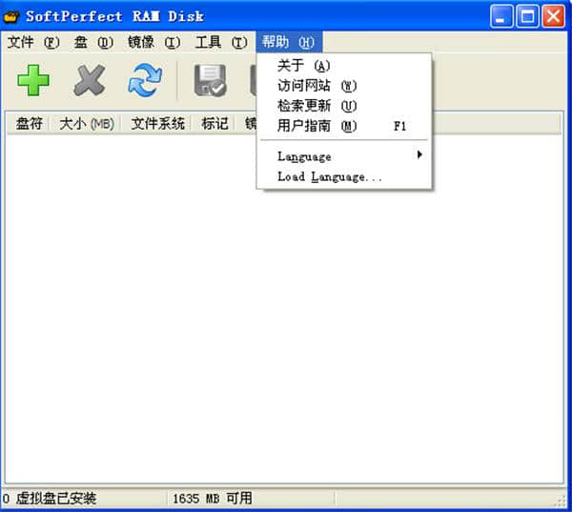The height and width of the screenshot is (512, 572).
Task: Open the 工具 (T) menu
Action: pyautogui.click(x=221, y=42)
